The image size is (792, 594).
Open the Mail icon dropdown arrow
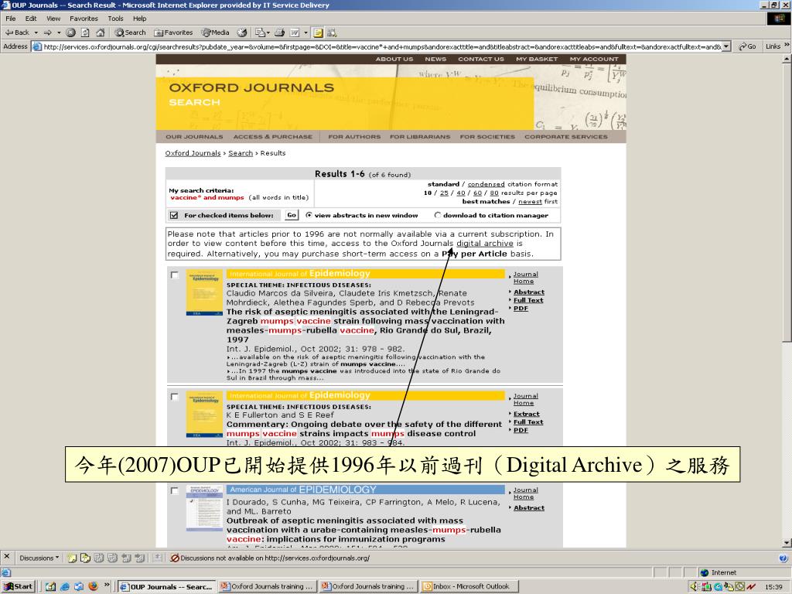click(268, 32)
